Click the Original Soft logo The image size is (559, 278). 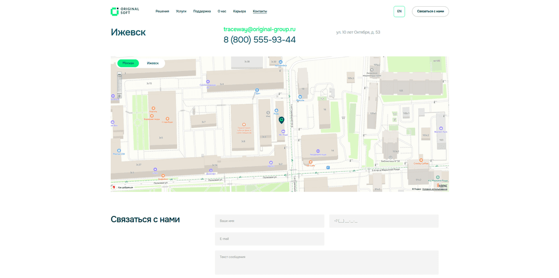pos(125,11)
